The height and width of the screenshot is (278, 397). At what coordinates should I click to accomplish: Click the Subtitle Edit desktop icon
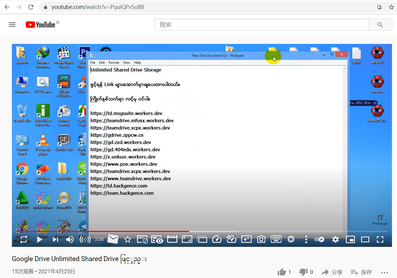64,142
